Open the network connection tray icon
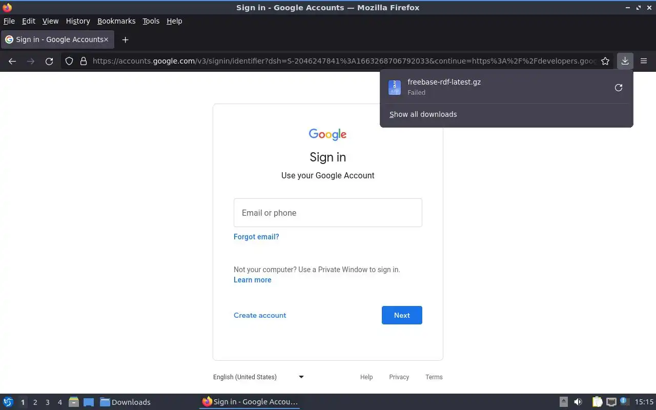 [x=611, y=402]
